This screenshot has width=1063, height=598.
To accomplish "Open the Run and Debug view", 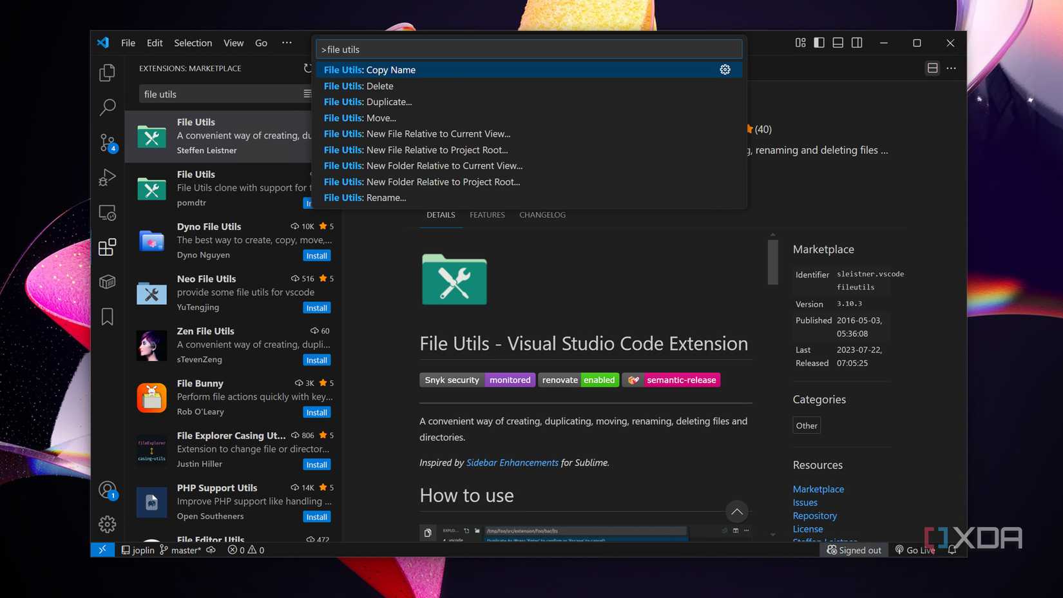I will pos(107,177).
